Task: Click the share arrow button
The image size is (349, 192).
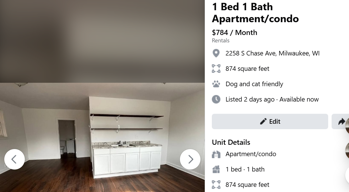Action: click(340, 121)
